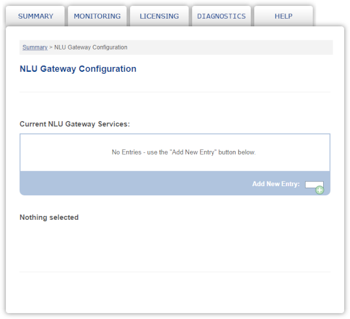Image resolution: width=350 pixels, height=319 pixels.
Task: Open the HELP tab
Action: tap(283, 16)
